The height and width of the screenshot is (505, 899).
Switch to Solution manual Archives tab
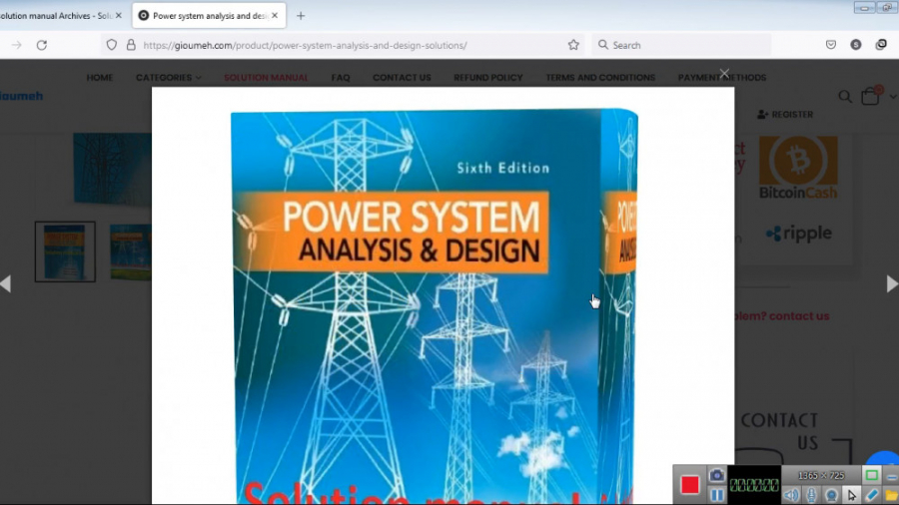[56, 15]
